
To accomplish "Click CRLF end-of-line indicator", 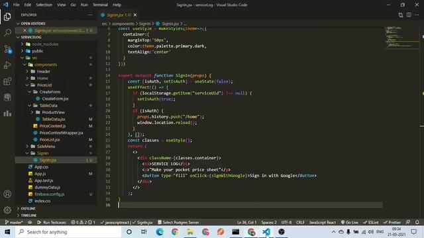I will pos(300,222).
